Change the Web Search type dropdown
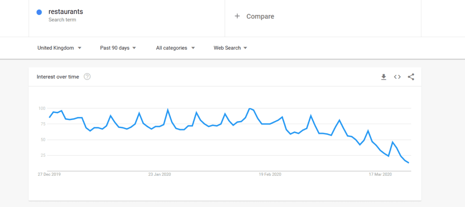 click(230, 48)
